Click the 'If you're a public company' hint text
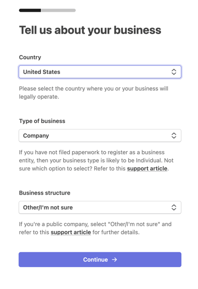This screenshot has height=289, width=198. (x=95, y=228)
